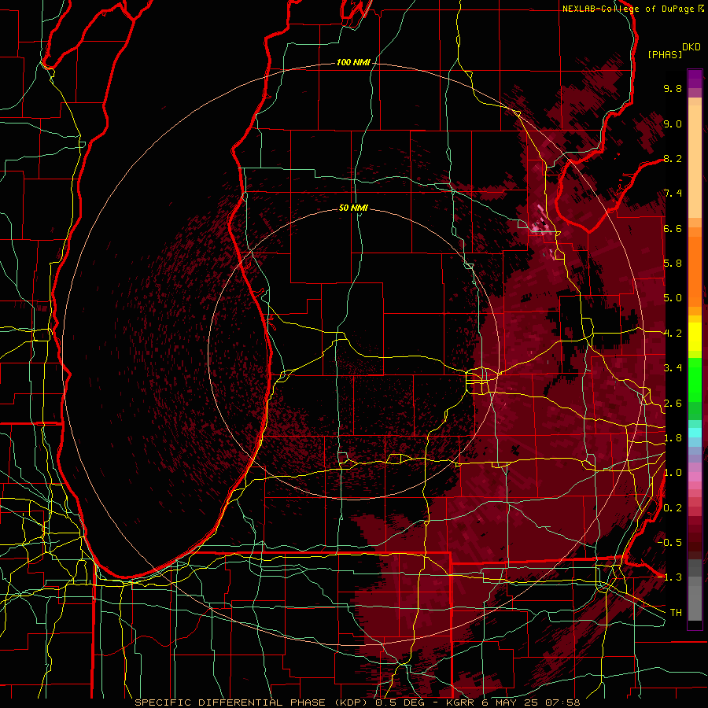
Task: Click the 1.8 scale value
Action: (673, 438)
